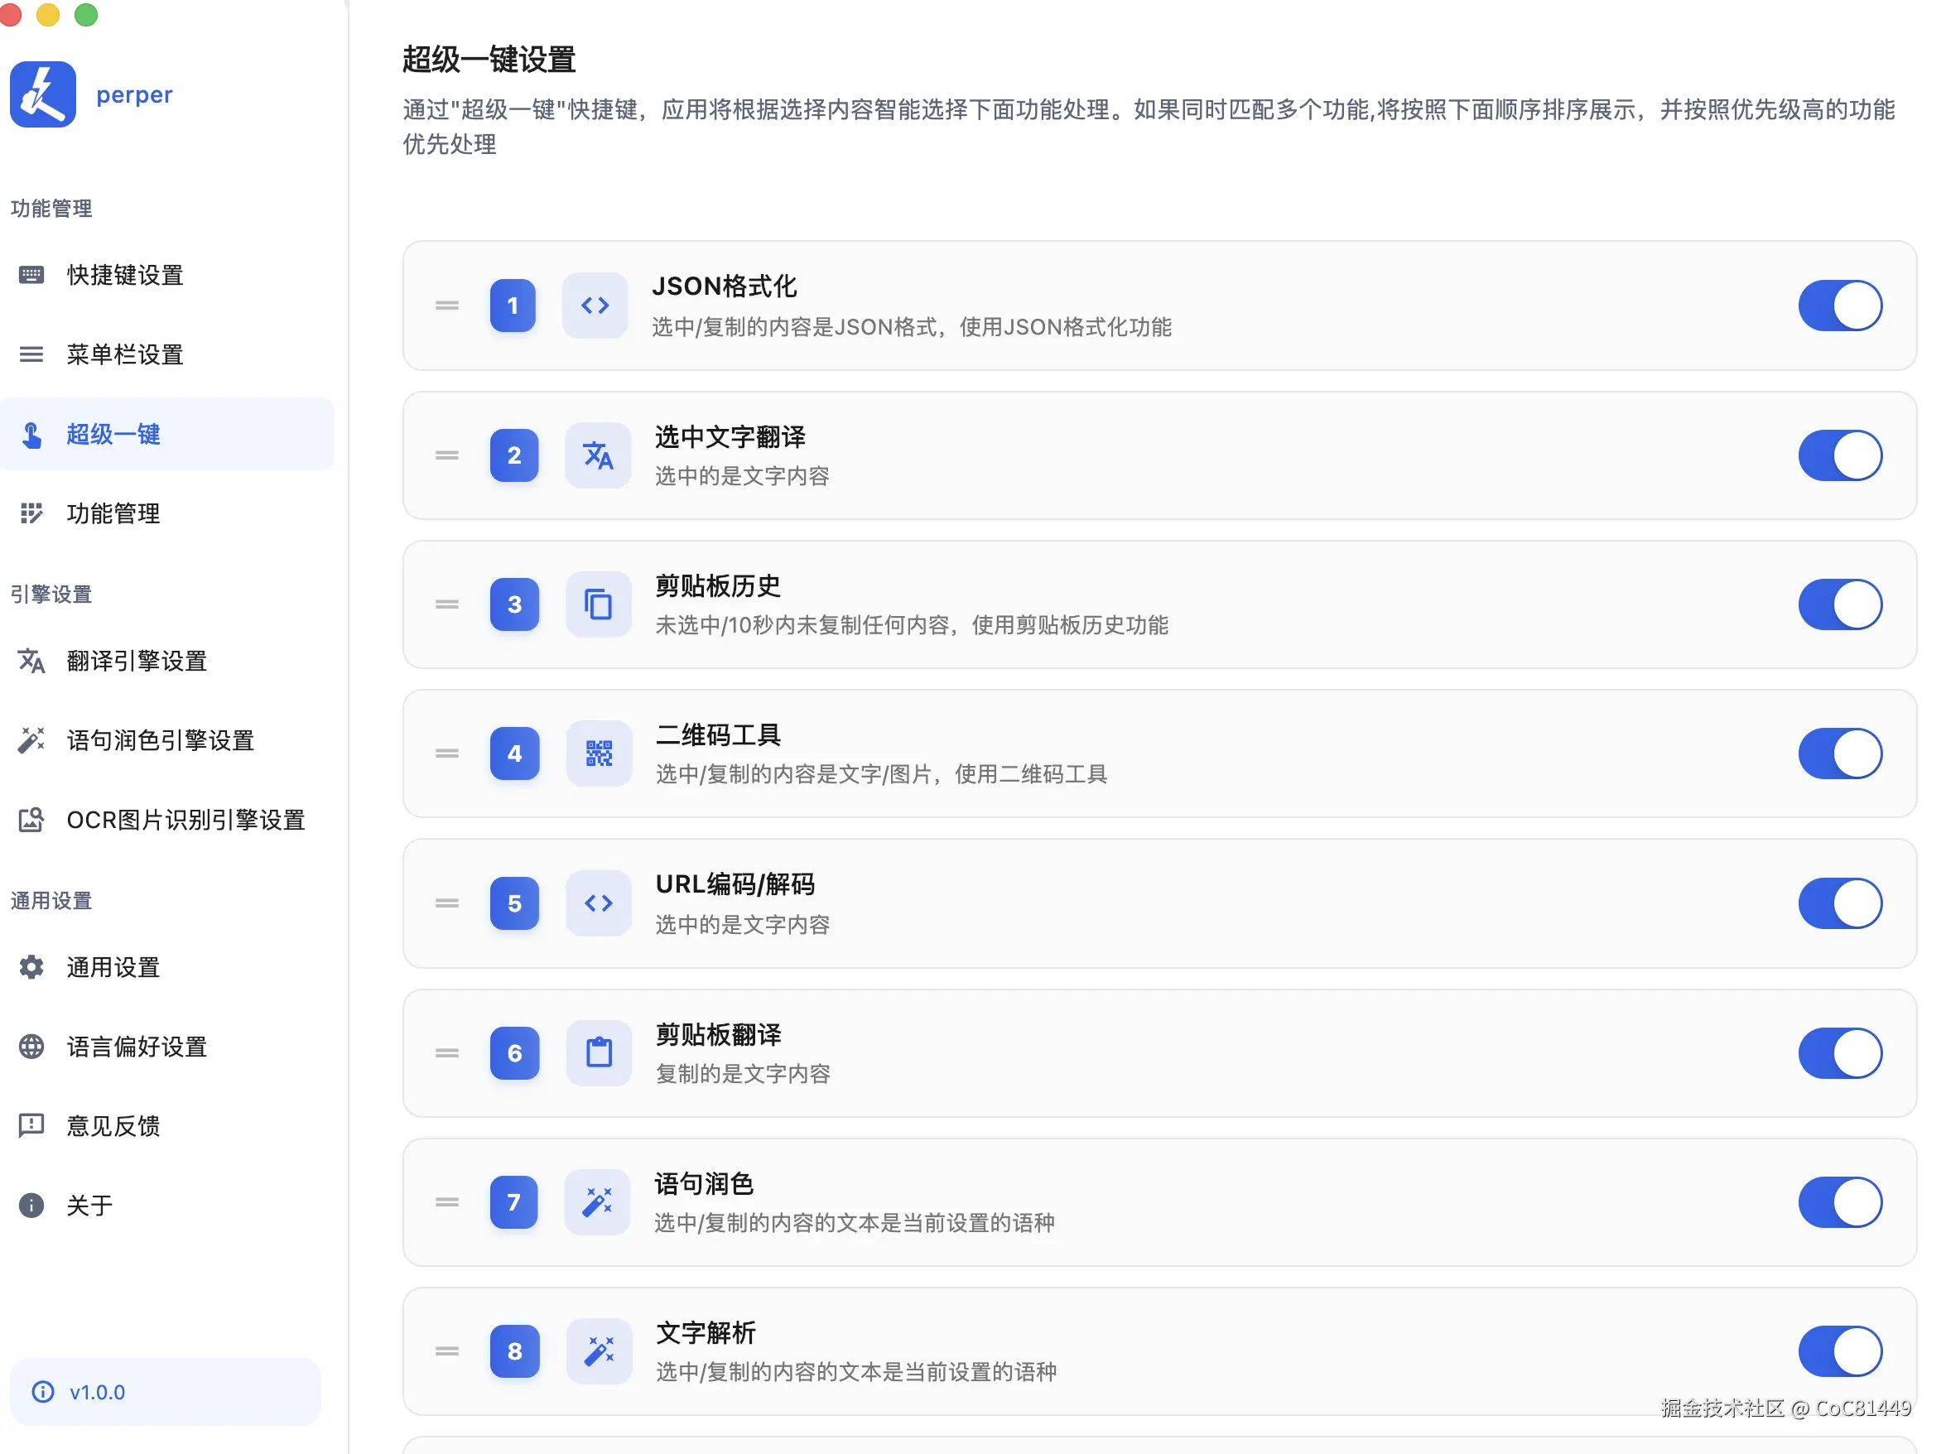1946x1454 pixels.
Task: Click the 二维码工具 QR code icon
Action: (598, 753)
